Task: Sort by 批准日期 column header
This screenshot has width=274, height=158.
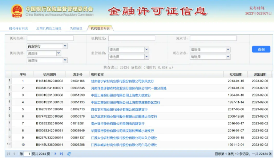Action: click(x=236, y=75)
